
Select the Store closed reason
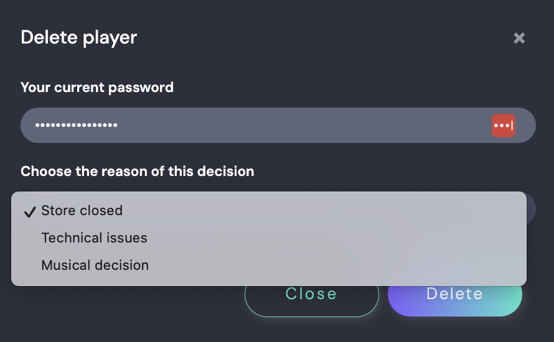pyautogui.click(x=82, y=211)
